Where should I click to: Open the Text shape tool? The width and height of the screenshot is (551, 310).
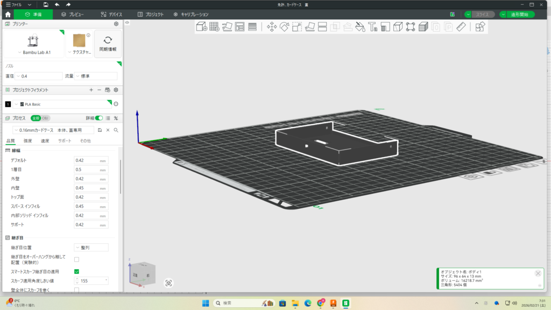pos(373,26)
